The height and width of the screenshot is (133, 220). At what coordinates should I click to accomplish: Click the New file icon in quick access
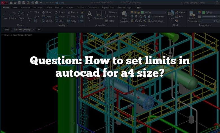[x=11, y=3]
